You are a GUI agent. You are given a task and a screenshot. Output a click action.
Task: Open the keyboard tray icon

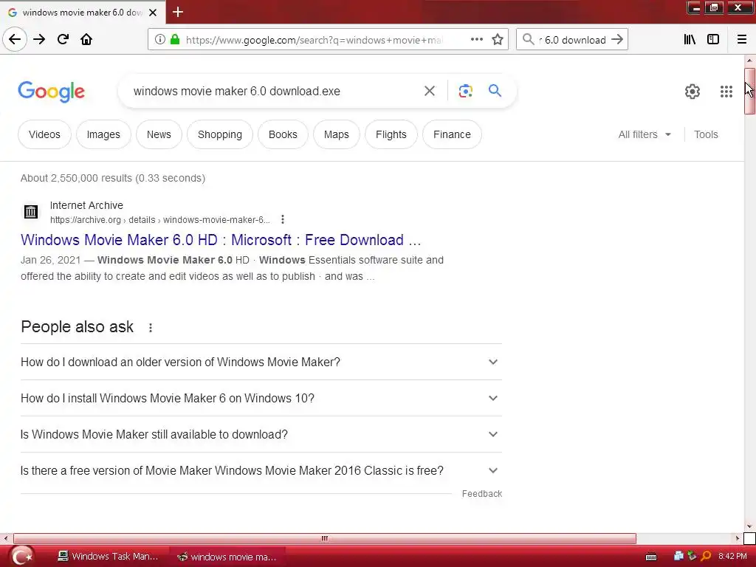click(651, 557)
